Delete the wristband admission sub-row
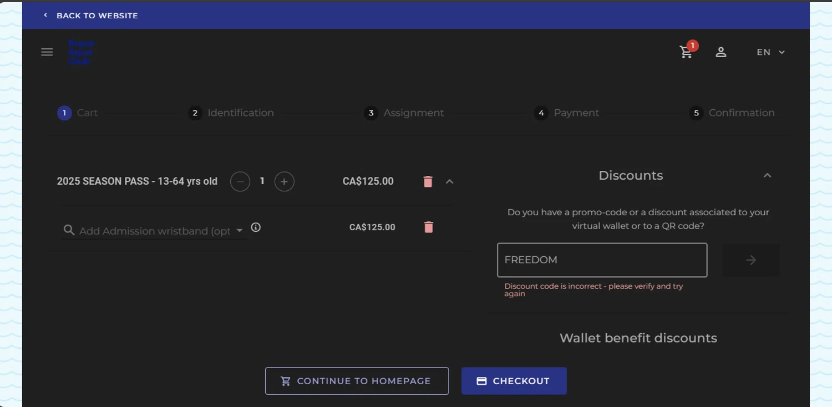This screenshot has height=407, width=832. point(428,227)
